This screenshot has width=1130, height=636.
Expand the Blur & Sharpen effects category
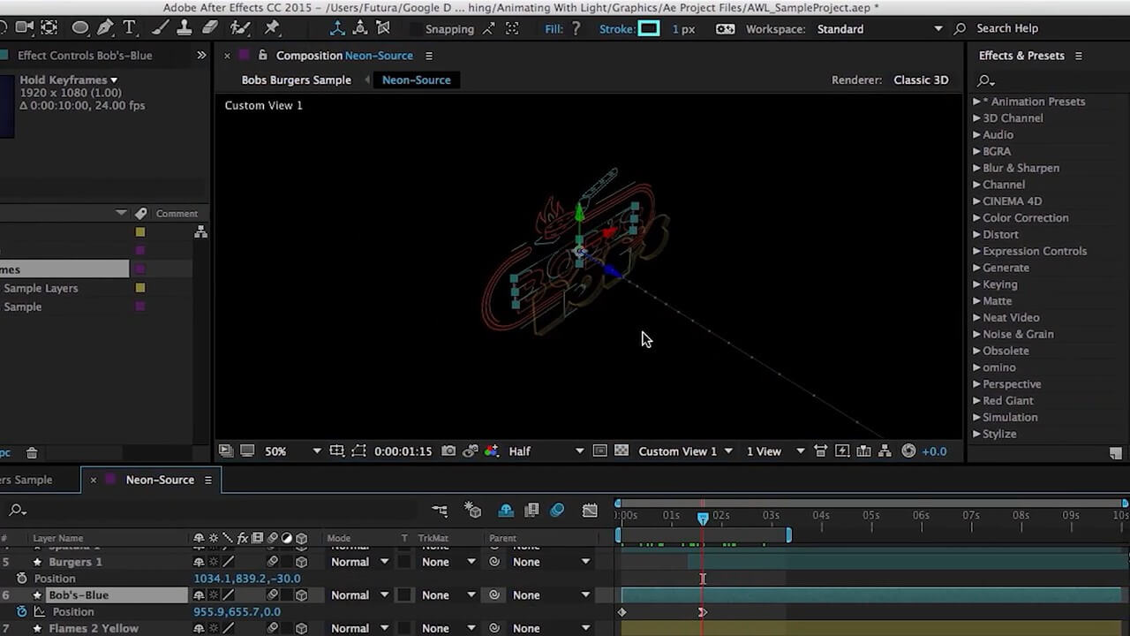[1021, 168]
